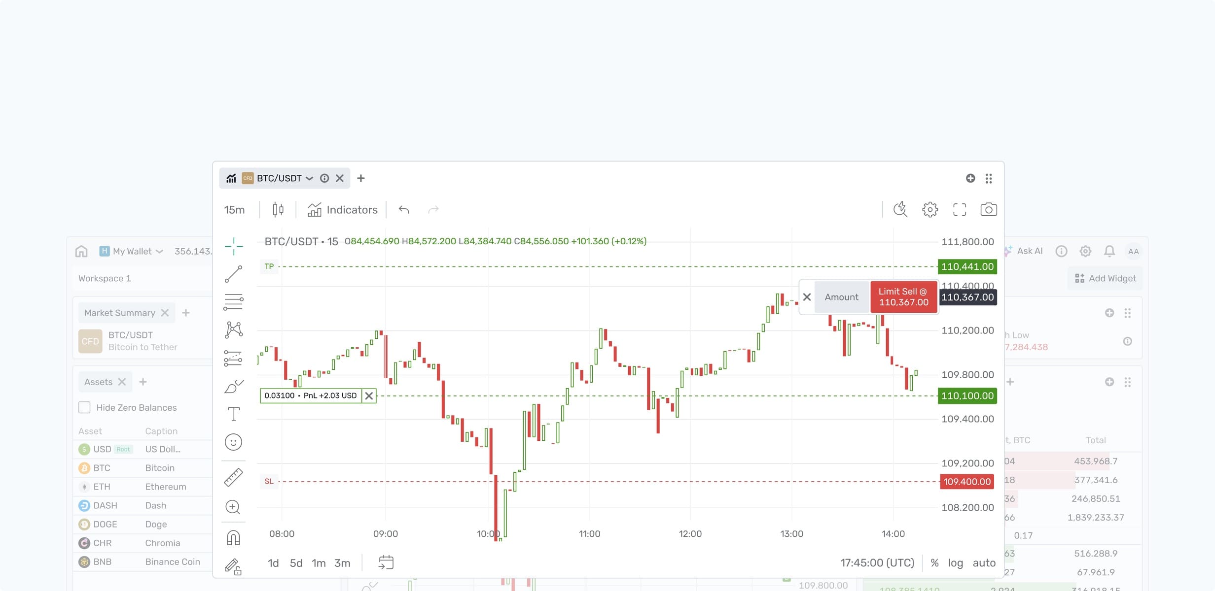Enable the Hide Zero Balances checkbox
1215x591 pixels.
coord(84,407)
